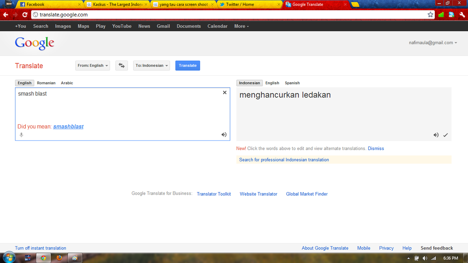Click the source text box with smash blast

(122, 114)
